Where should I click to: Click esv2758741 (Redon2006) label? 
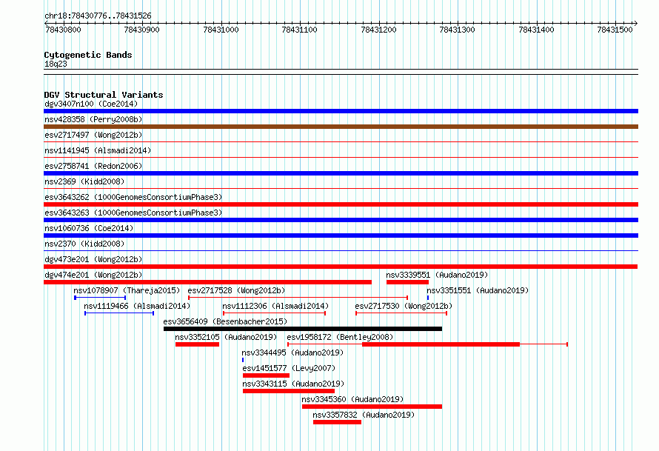click(93, 166)
